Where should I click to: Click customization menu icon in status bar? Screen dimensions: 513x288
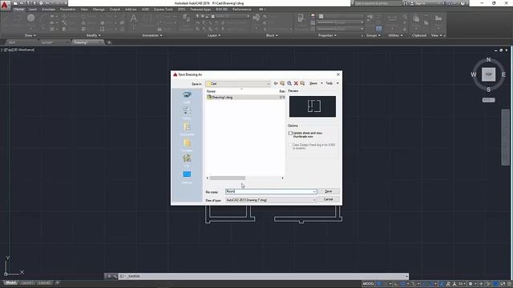(509, 284)
